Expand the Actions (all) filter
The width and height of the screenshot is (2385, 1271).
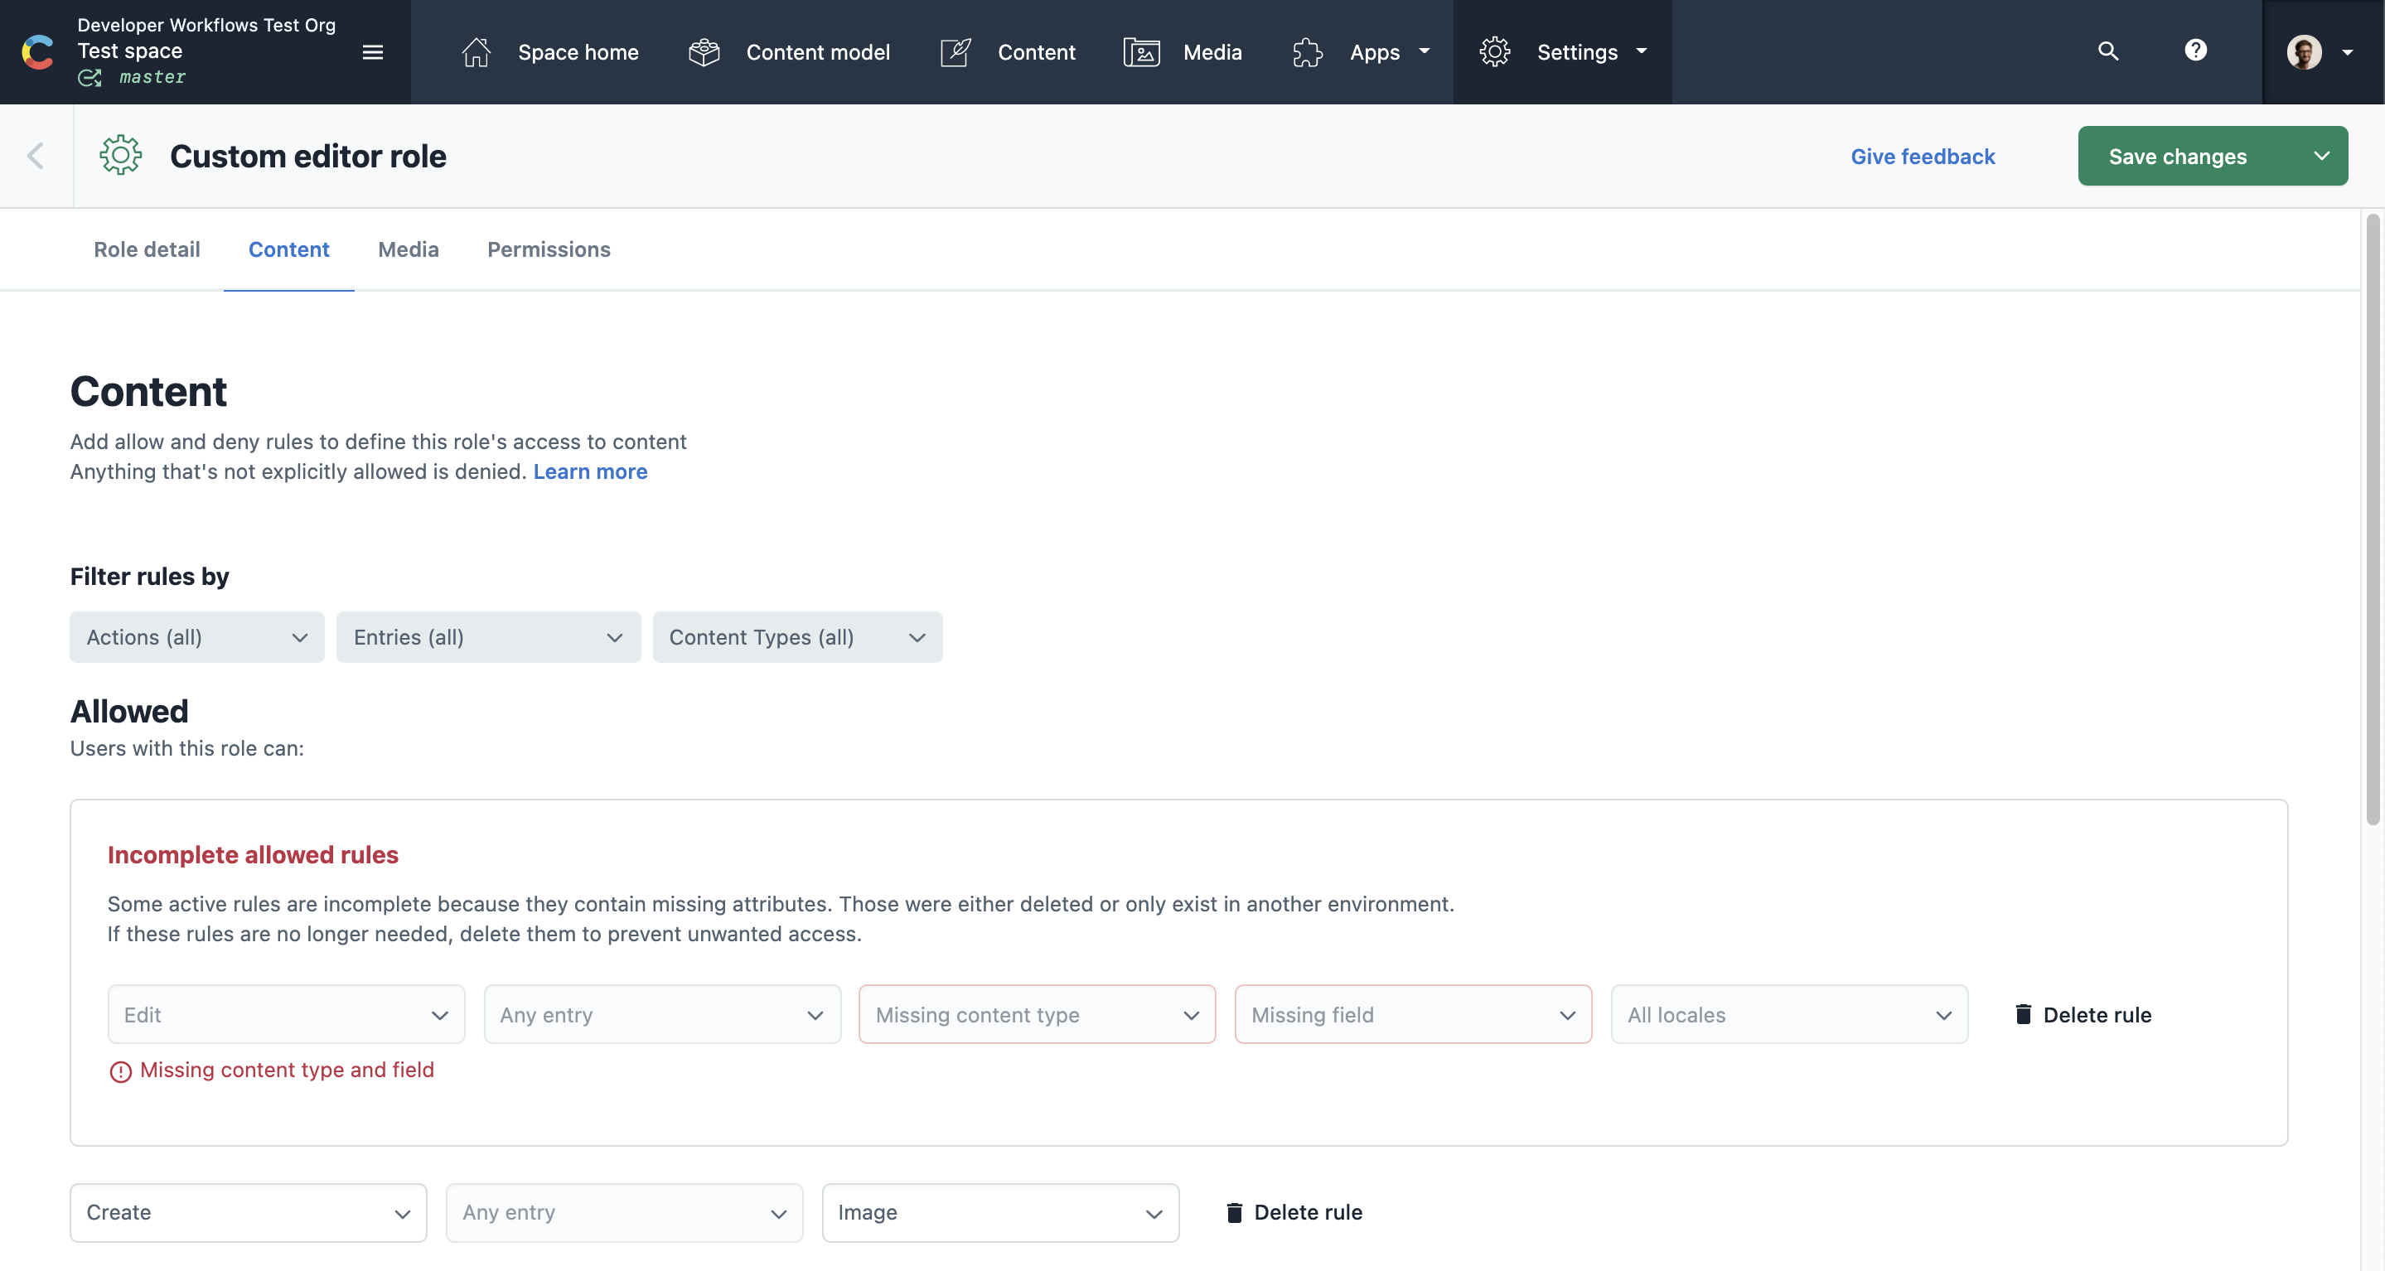[196, 637]
